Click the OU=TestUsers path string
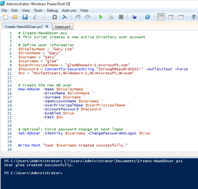Screen dimensions: 198x189 coord(83,73)
